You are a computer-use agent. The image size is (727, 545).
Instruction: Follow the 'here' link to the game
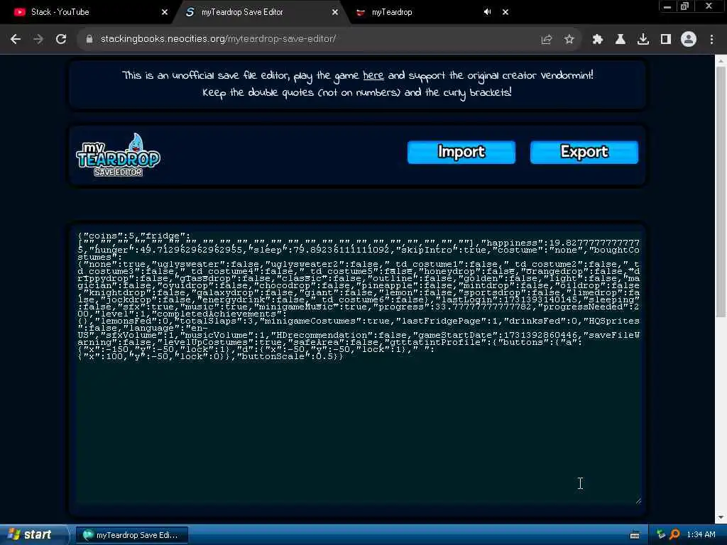pos(373,75)
